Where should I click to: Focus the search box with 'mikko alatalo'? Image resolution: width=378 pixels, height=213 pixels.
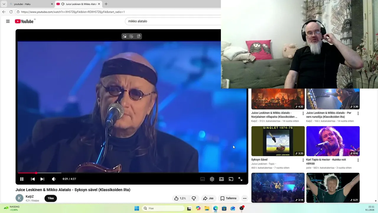click(174, 21)
